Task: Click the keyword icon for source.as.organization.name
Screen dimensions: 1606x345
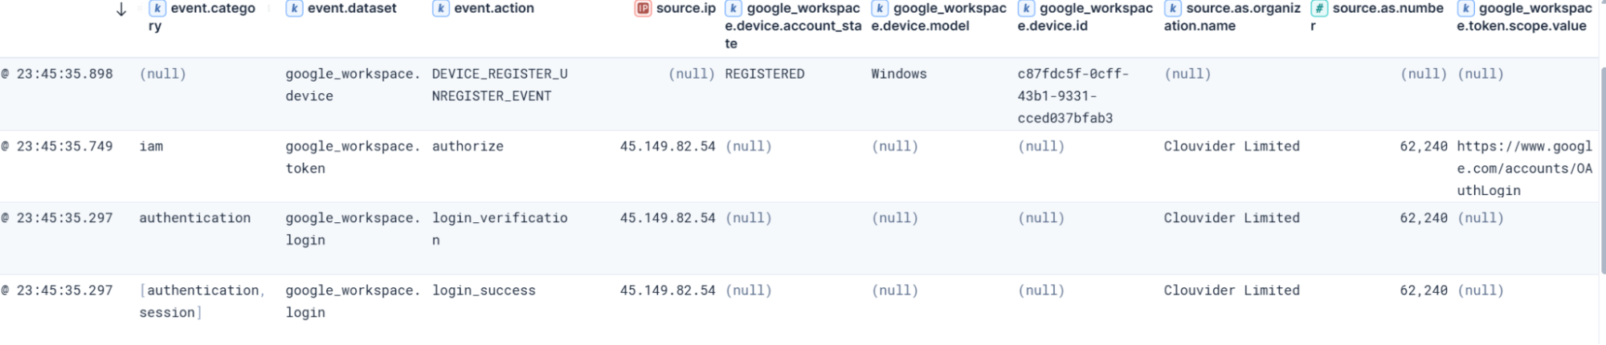Action: coord(1173,9)
